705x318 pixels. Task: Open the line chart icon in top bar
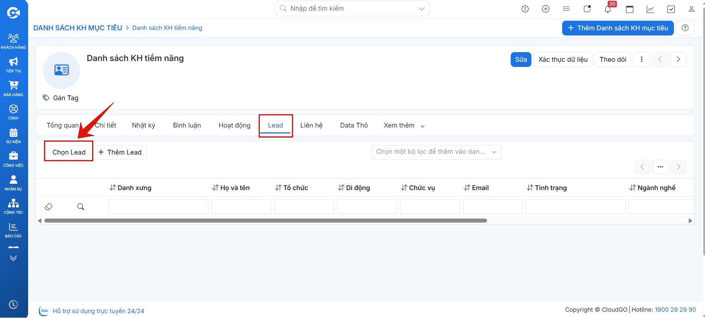[x=650, y=9]
